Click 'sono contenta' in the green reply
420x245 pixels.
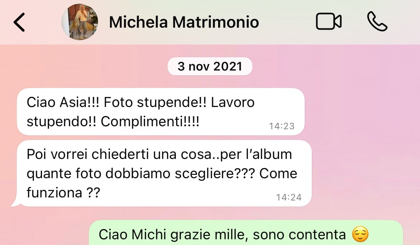[299, 234]
